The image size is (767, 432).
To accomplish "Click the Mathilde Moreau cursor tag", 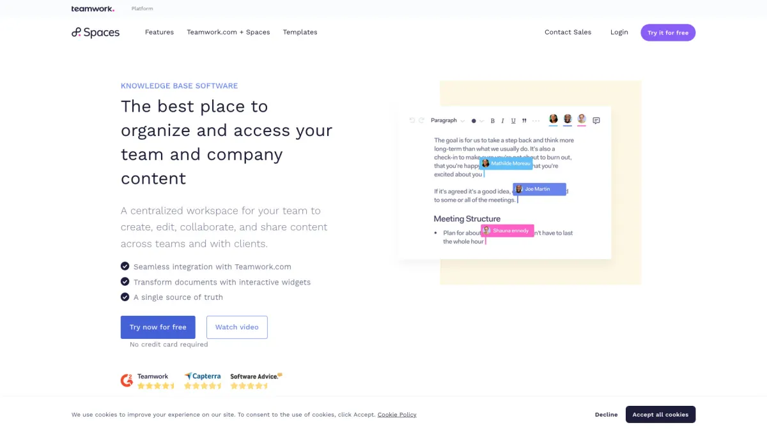I will [x=506, y=163].
